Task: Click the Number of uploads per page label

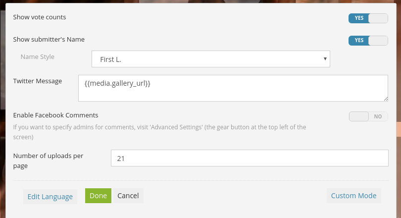Action: click(48, 161)
